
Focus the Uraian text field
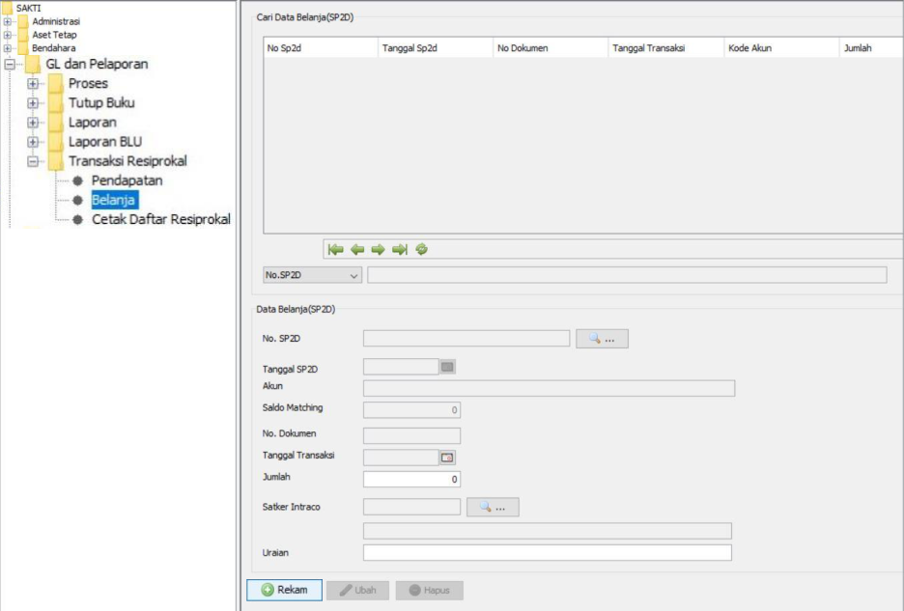pos(547,553)
